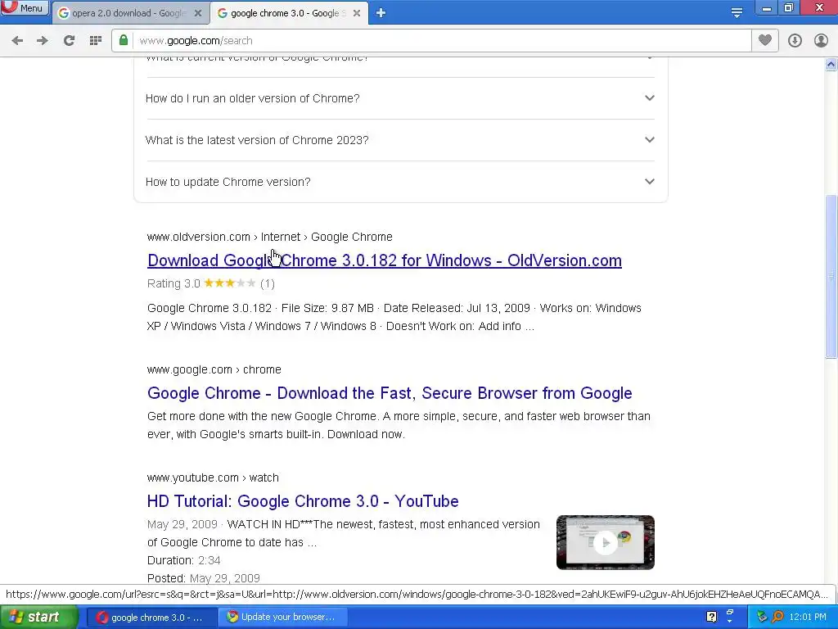838x629 pixels.
Task: Click www.google.com › chrome breadcrumb
Action: [x=214, y=369]
